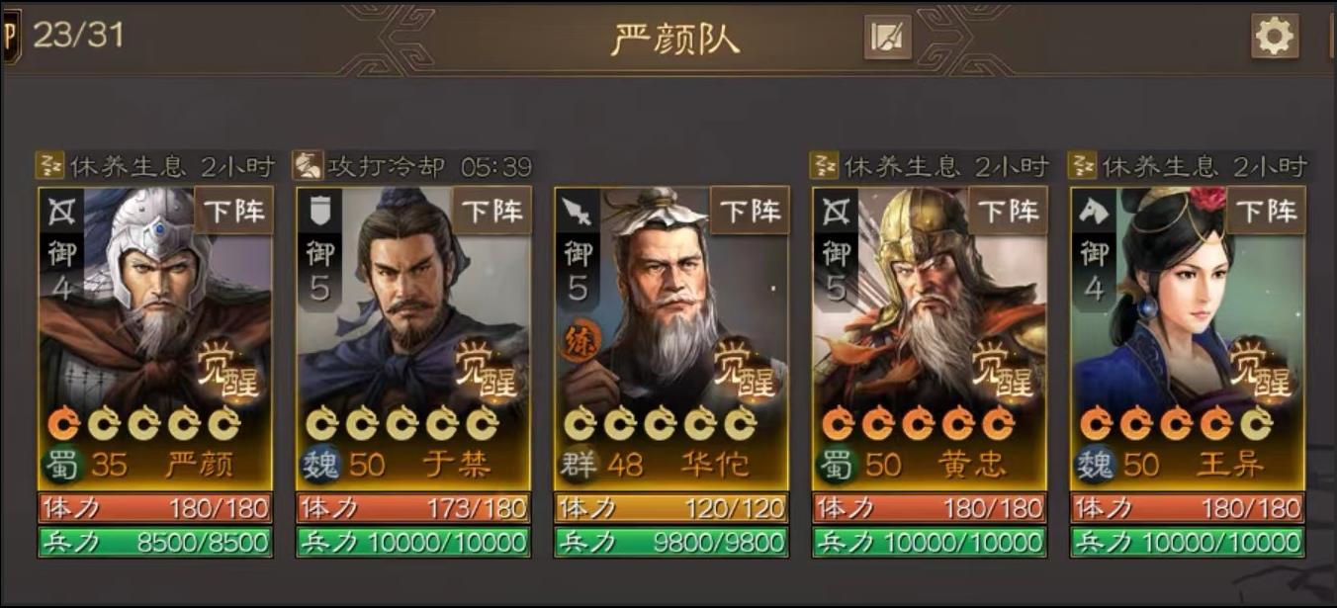1337x608 pixels.
Task: Select the 于禁 hero portrait
Action: coord(413,306)
